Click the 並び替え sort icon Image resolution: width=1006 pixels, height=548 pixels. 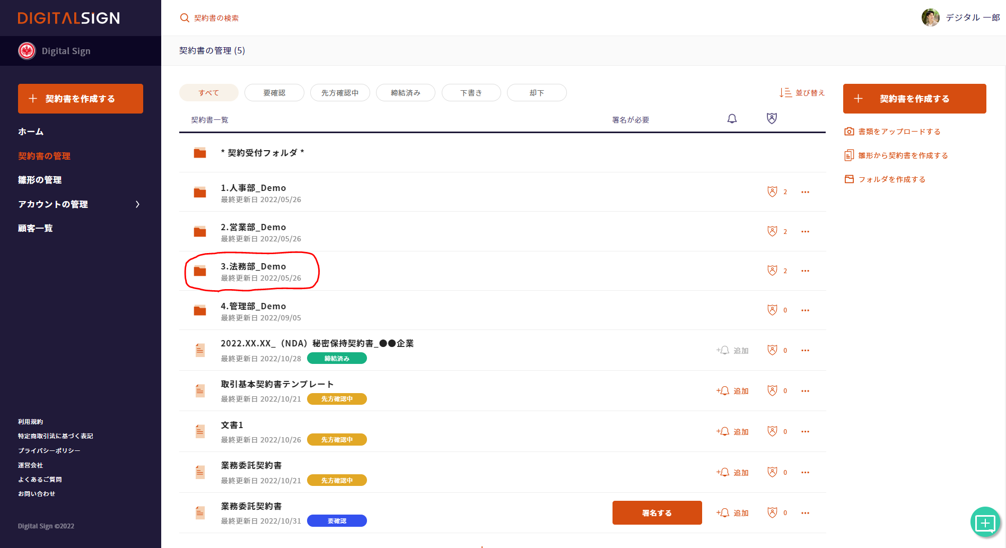coord(785,93)
